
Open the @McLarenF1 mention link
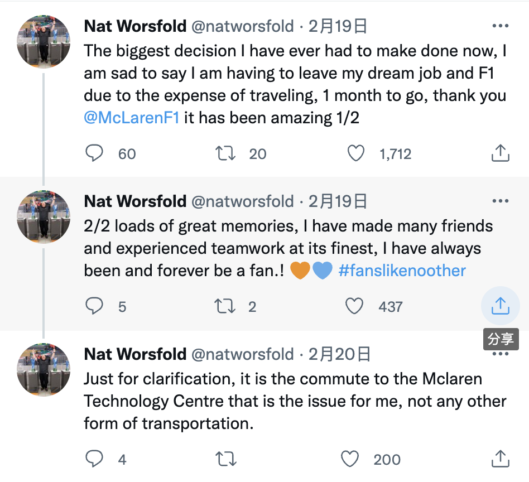tap(132, 118)
